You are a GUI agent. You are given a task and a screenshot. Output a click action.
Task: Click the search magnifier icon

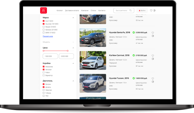(x=130, y=10)
